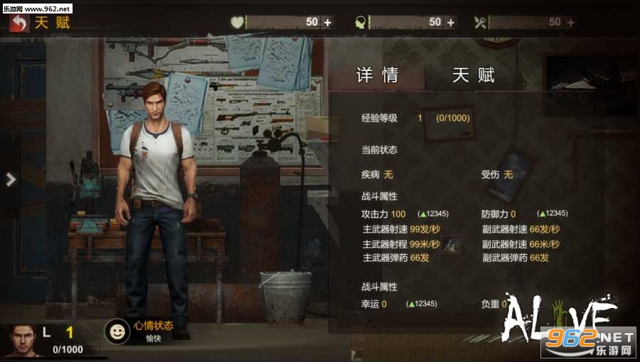Viewport: 640px width, 362px height.
Task: Switch to the 详情 tab
Action: pyautogui.click(x=377, y=75)
